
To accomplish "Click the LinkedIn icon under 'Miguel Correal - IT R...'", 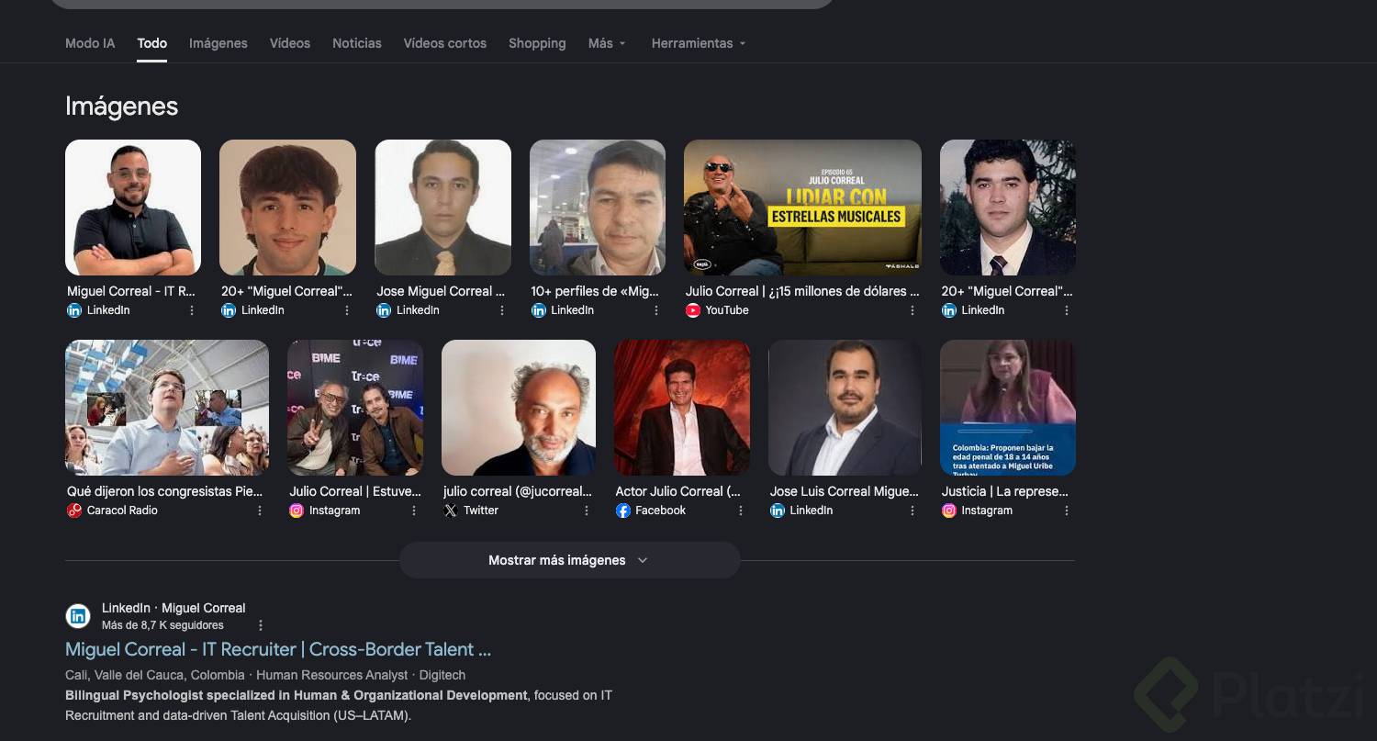I will [74, 310].
